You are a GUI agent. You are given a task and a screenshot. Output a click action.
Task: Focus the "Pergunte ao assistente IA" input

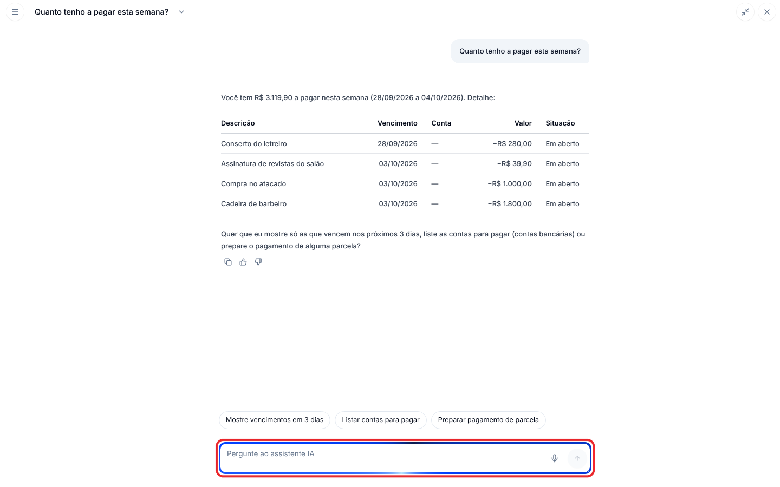405,458
